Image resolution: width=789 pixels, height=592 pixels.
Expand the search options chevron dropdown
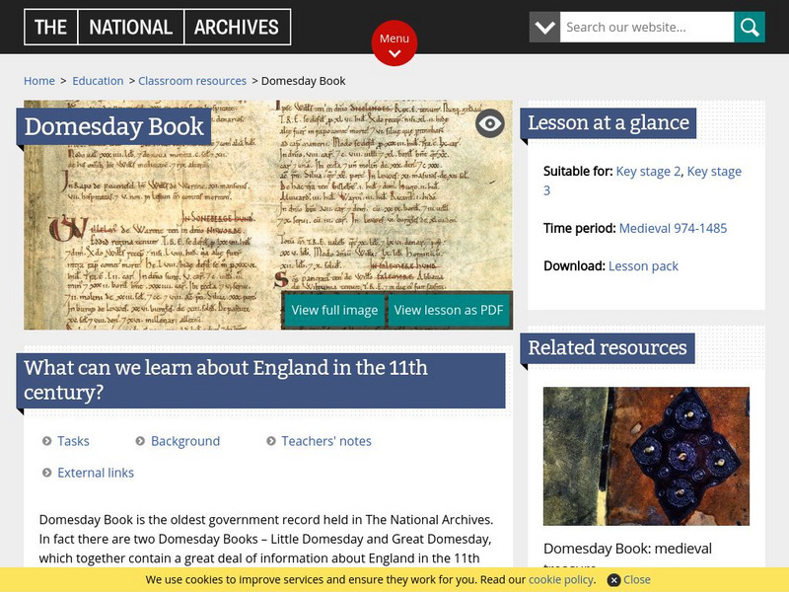click(544, 28)
